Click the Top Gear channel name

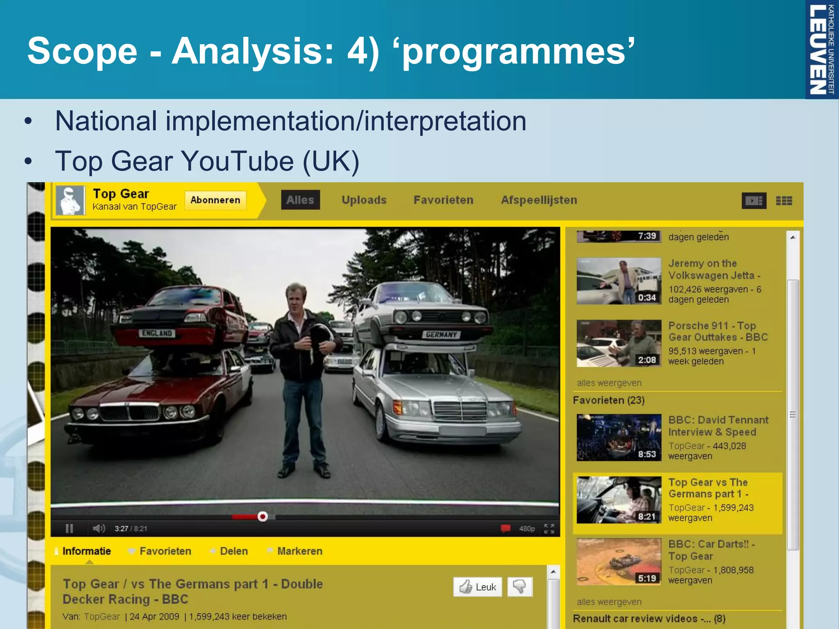121,194
